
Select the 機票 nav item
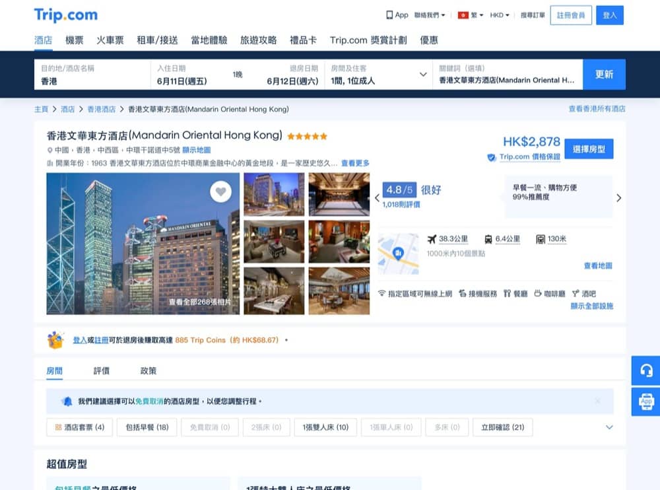pos(74,40)
